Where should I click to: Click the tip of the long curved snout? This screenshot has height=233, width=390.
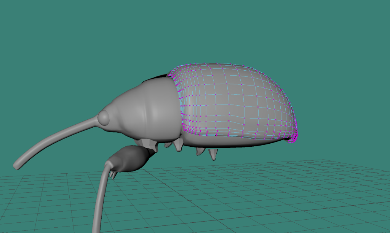(17, 165)
